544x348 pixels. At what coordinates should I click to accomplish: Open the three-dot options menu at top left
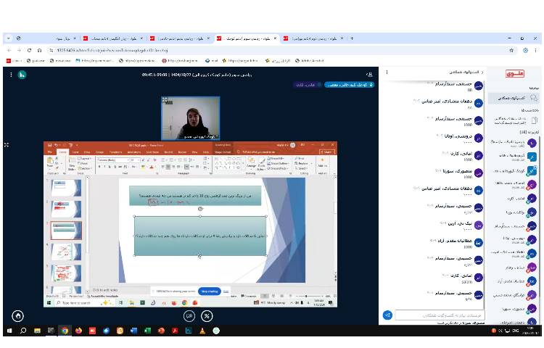[x=11, y=74]
